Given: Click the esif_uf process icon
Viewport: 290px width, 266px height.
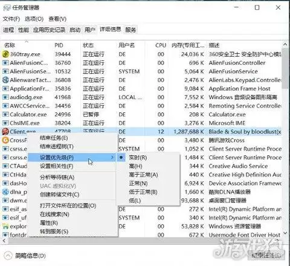Looking at the screenshot, I should 5,218.
